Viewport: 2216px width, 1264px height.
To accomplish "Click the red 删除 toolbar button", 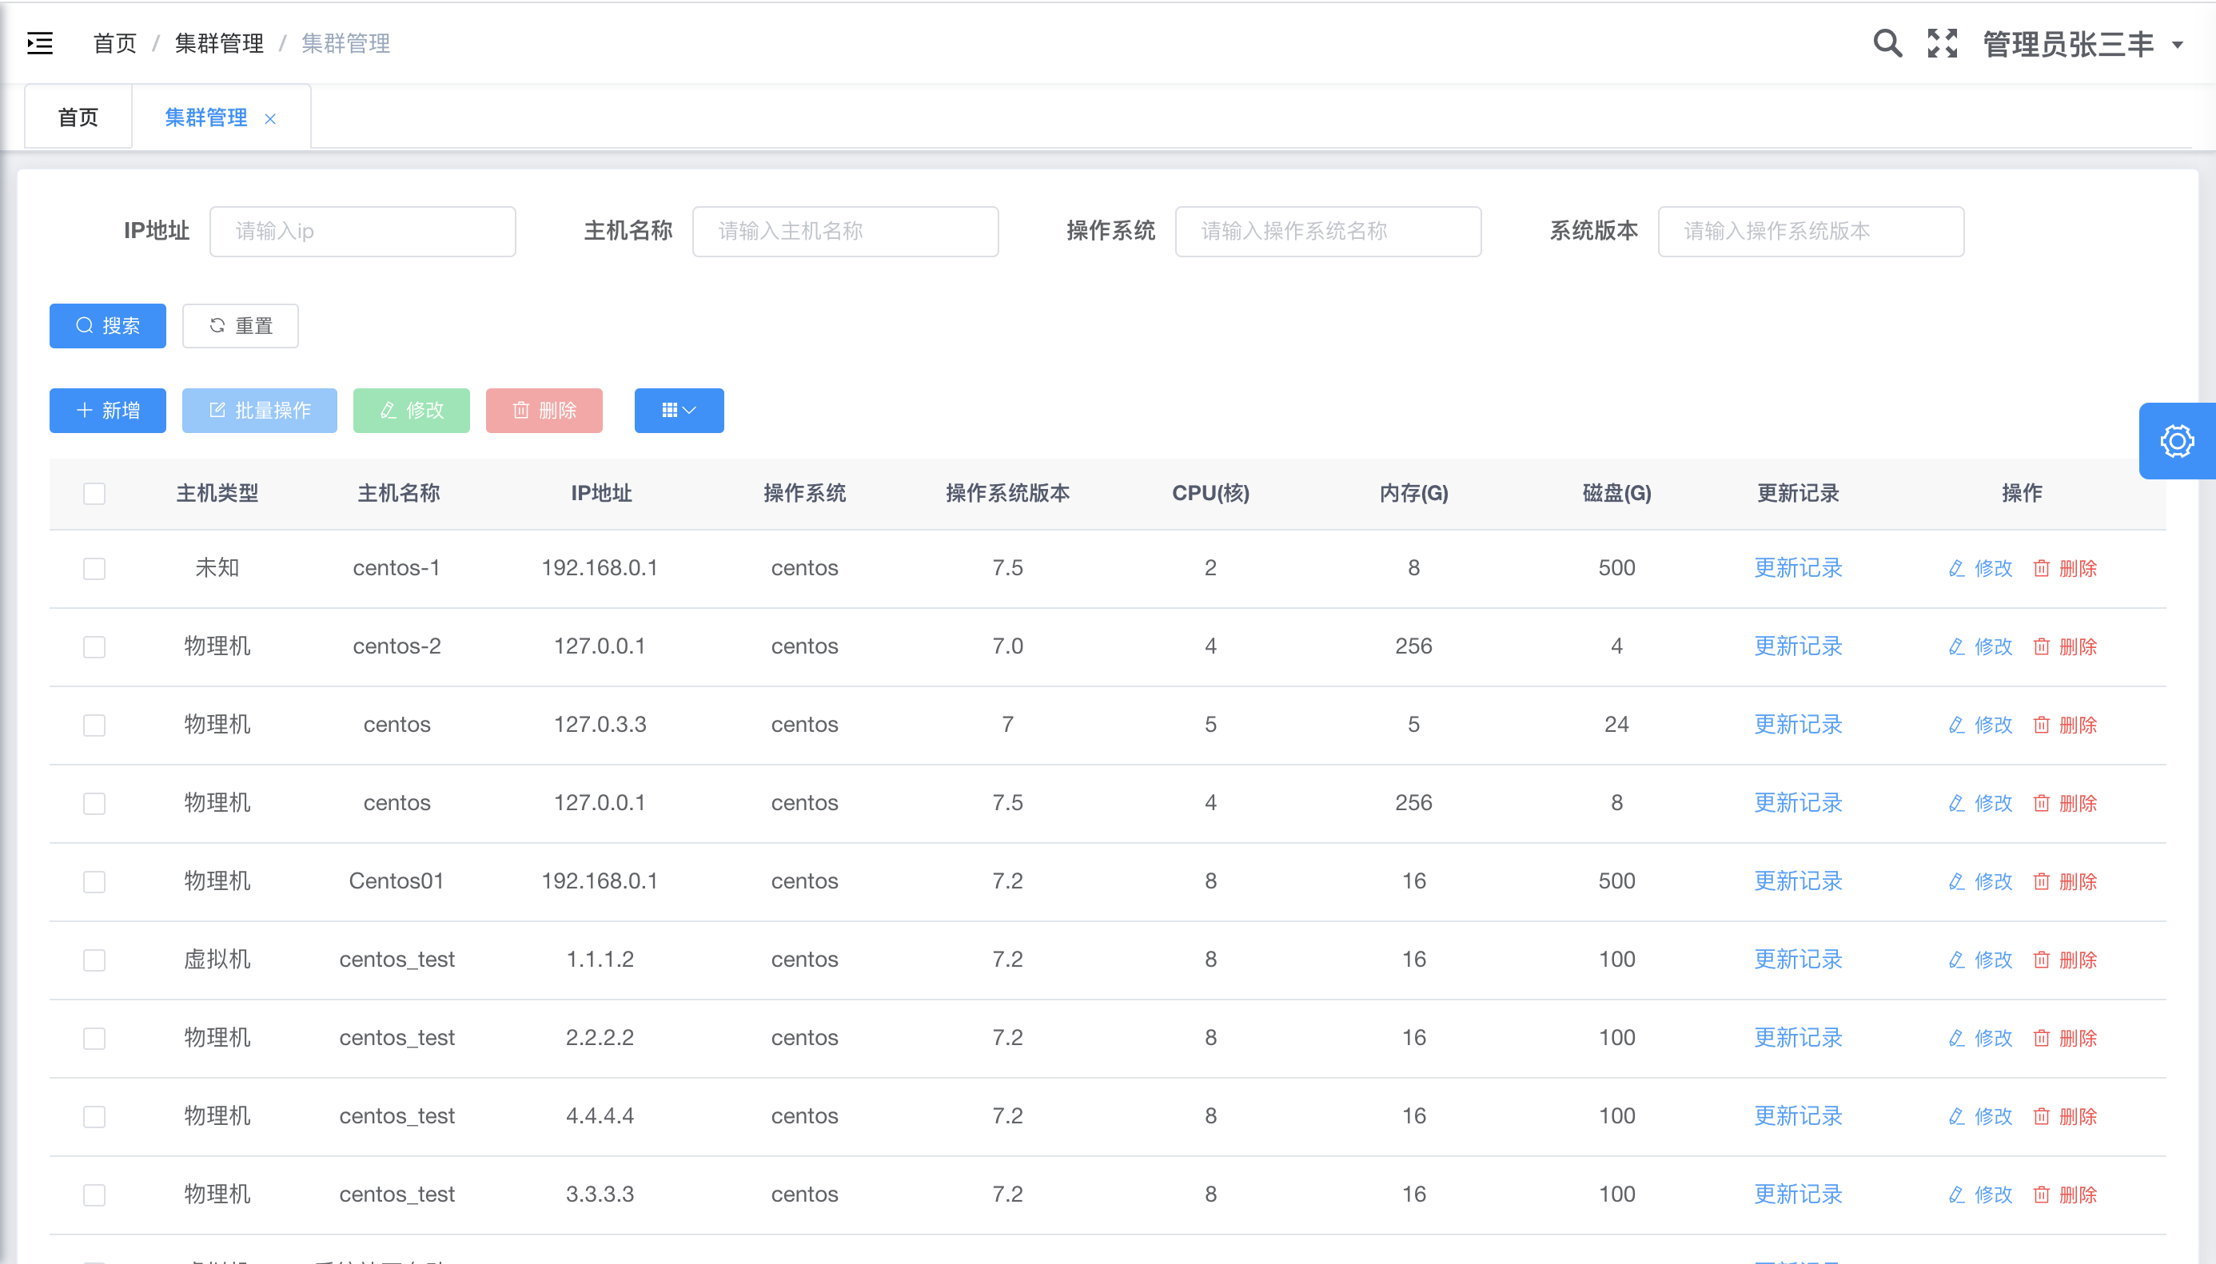I will 544,411.
